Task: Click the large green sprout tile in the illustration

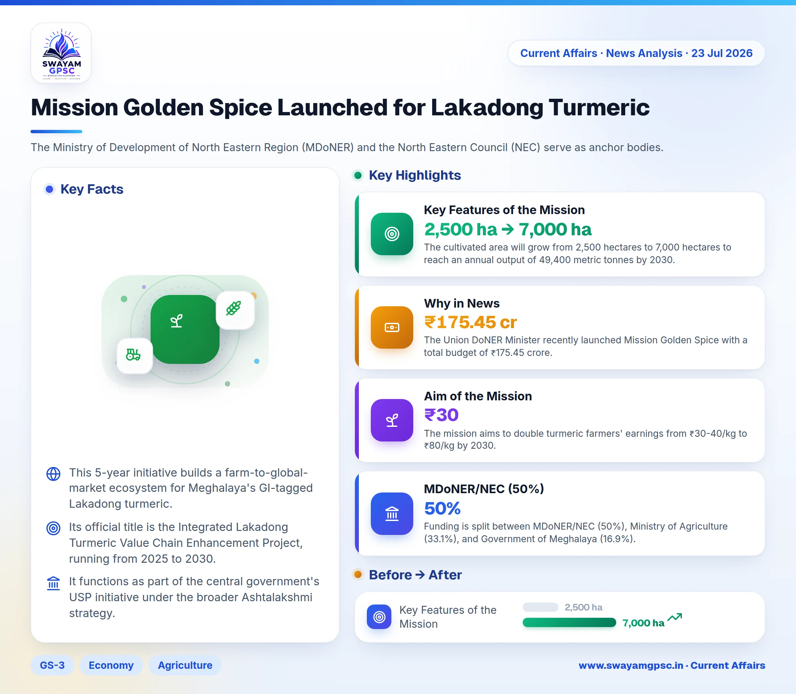Action: [185, 329]
